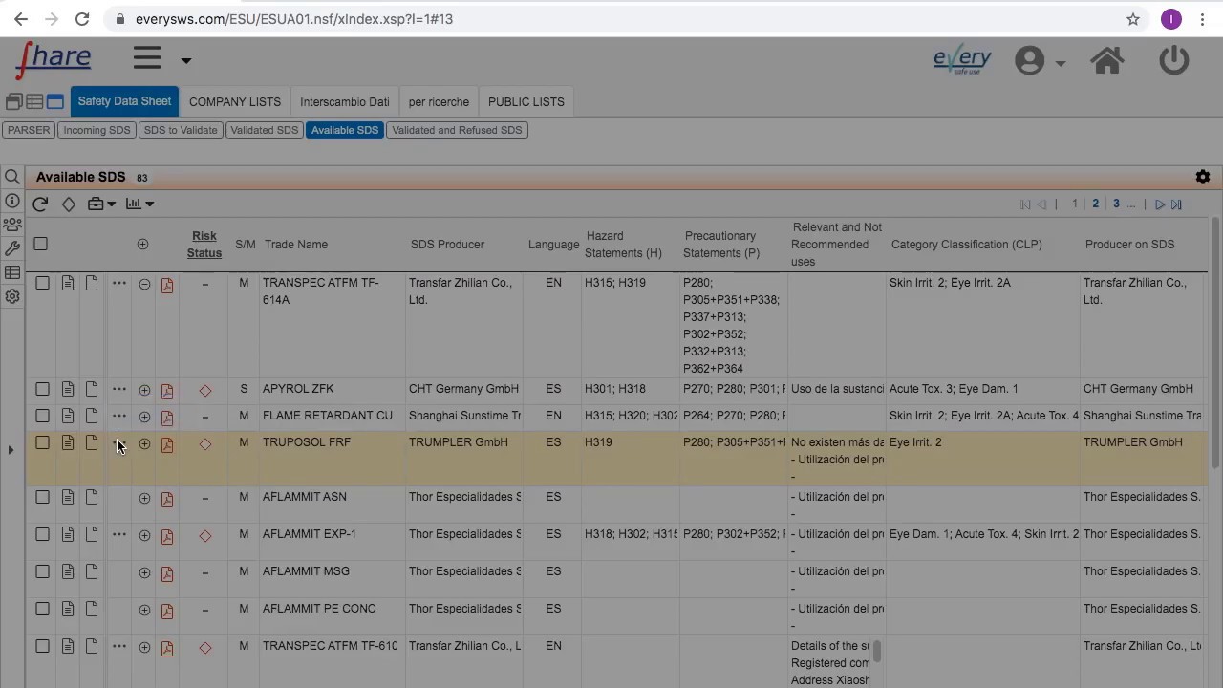Select the AFLAMMIT ASN row checkbox
This screenshot has width=1223, height=688.
pyautogui.click(x=42, y=498)
